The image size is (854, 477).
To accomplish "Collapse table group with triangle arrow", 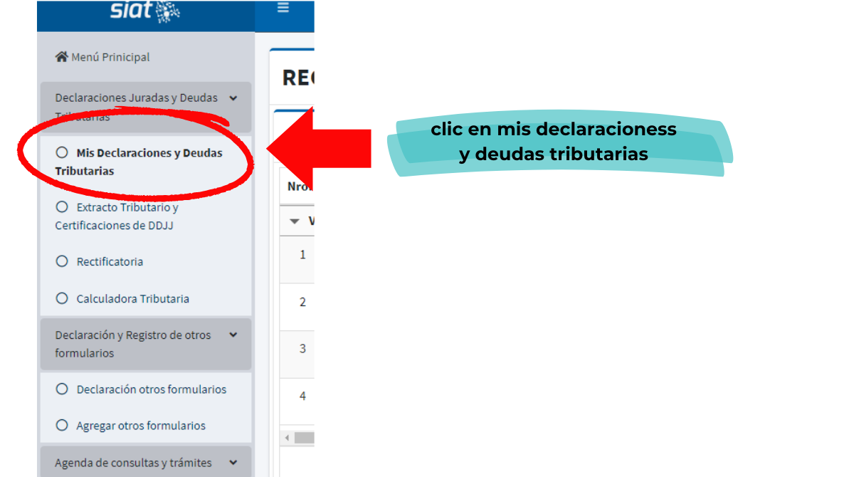I will 295,221.
